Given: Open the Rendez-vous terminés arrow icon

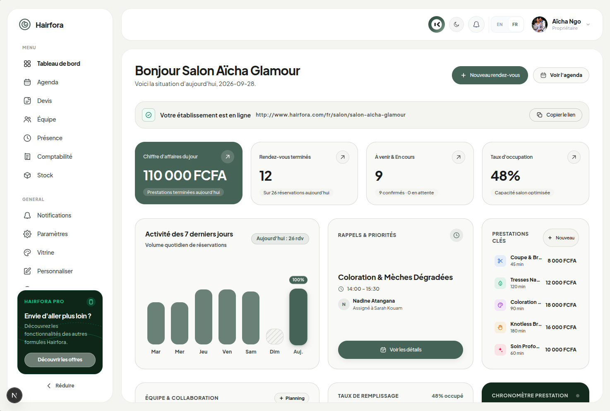Looking at the screenshot, I should pos(343,157).
